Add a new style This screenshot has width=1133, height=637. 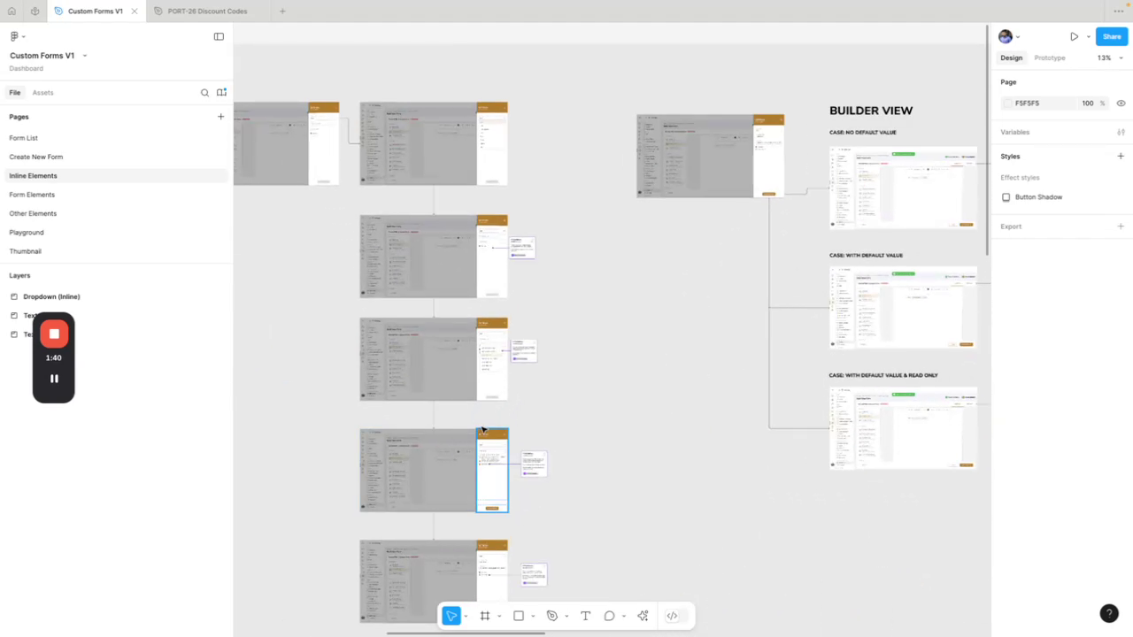tap(1121, 157)
